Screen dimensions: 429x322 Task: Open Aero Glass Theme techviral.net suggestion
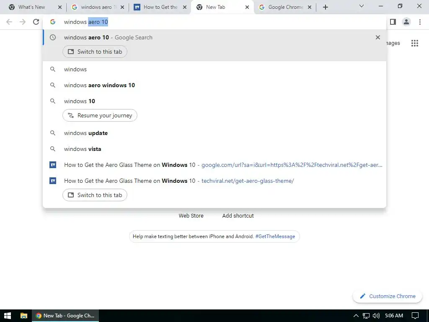(214, 181)
